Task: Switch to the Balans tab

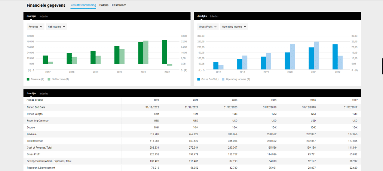Action: click(x=104, y=5)
